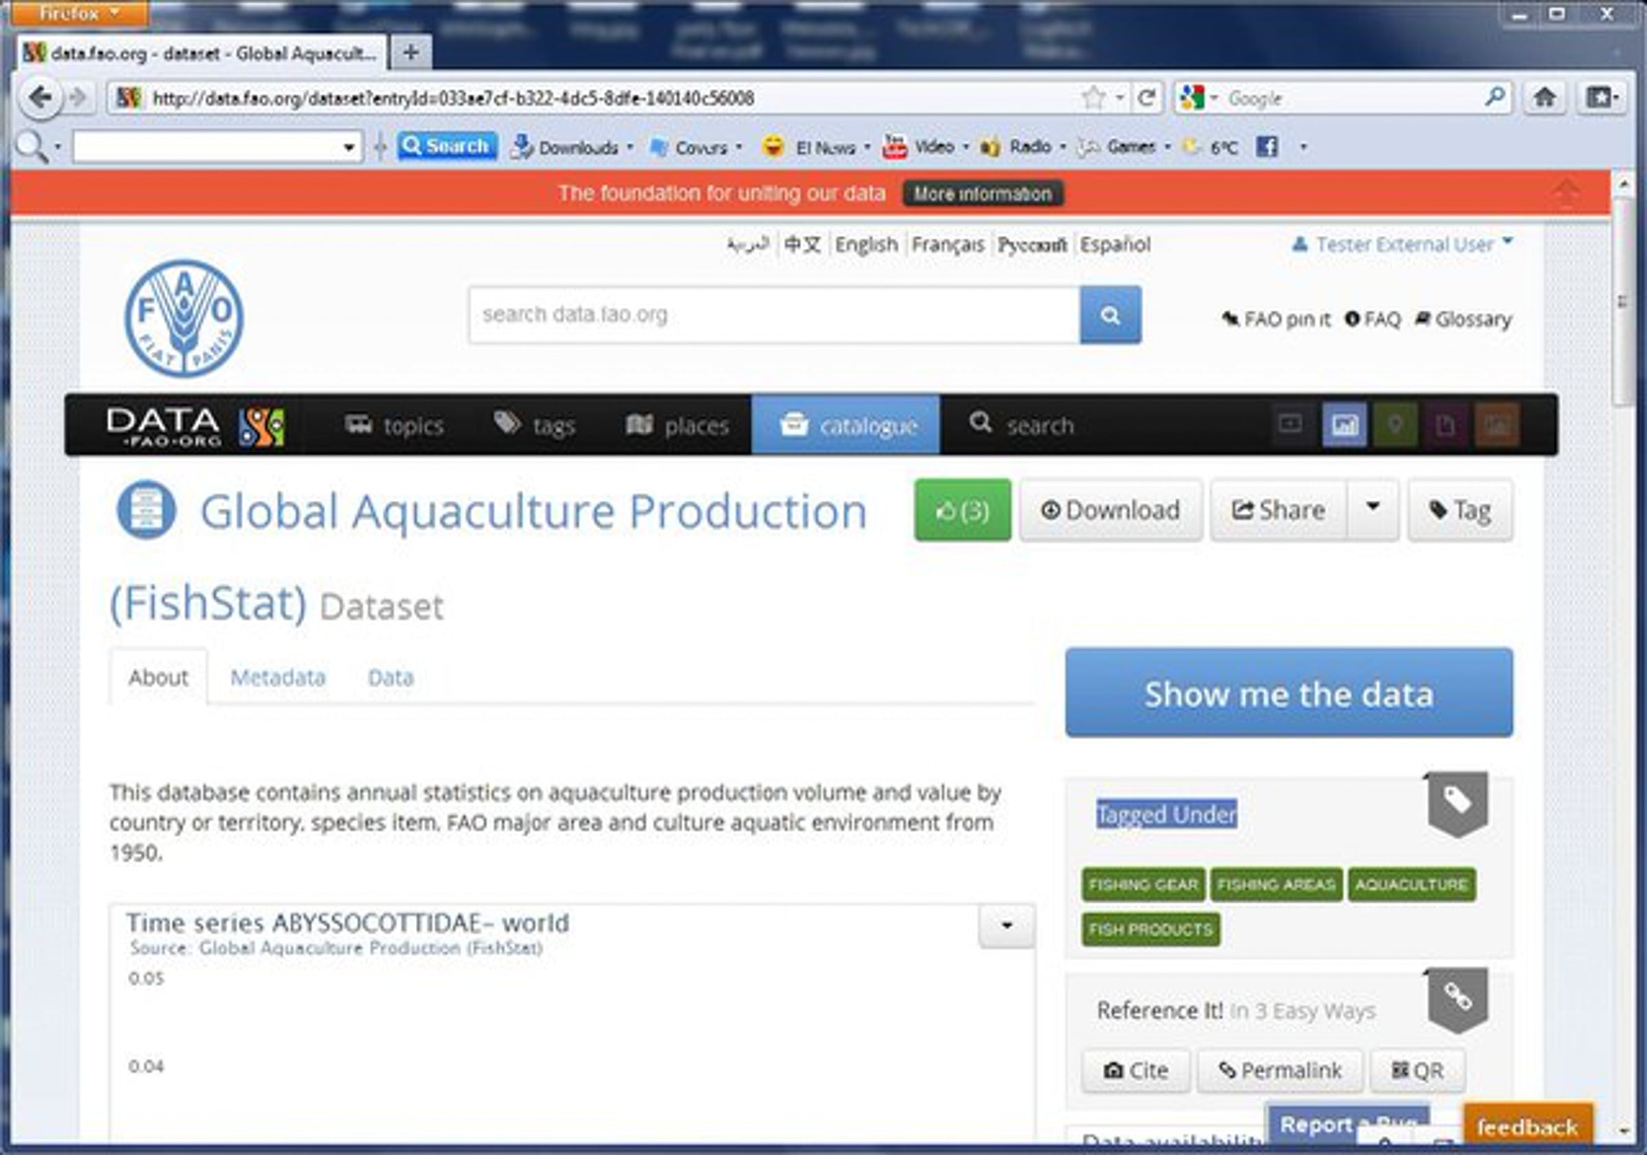The height and width of the screenshot is (1155, 1647).
Task: Open the bookmarks menu icon beside home
Action: [x=1601, y=97]
